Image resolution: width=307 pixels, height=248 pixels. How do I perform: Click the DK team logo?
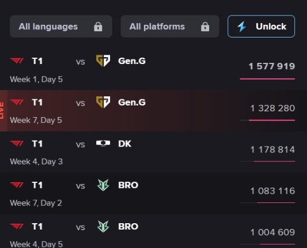(103, 144)
